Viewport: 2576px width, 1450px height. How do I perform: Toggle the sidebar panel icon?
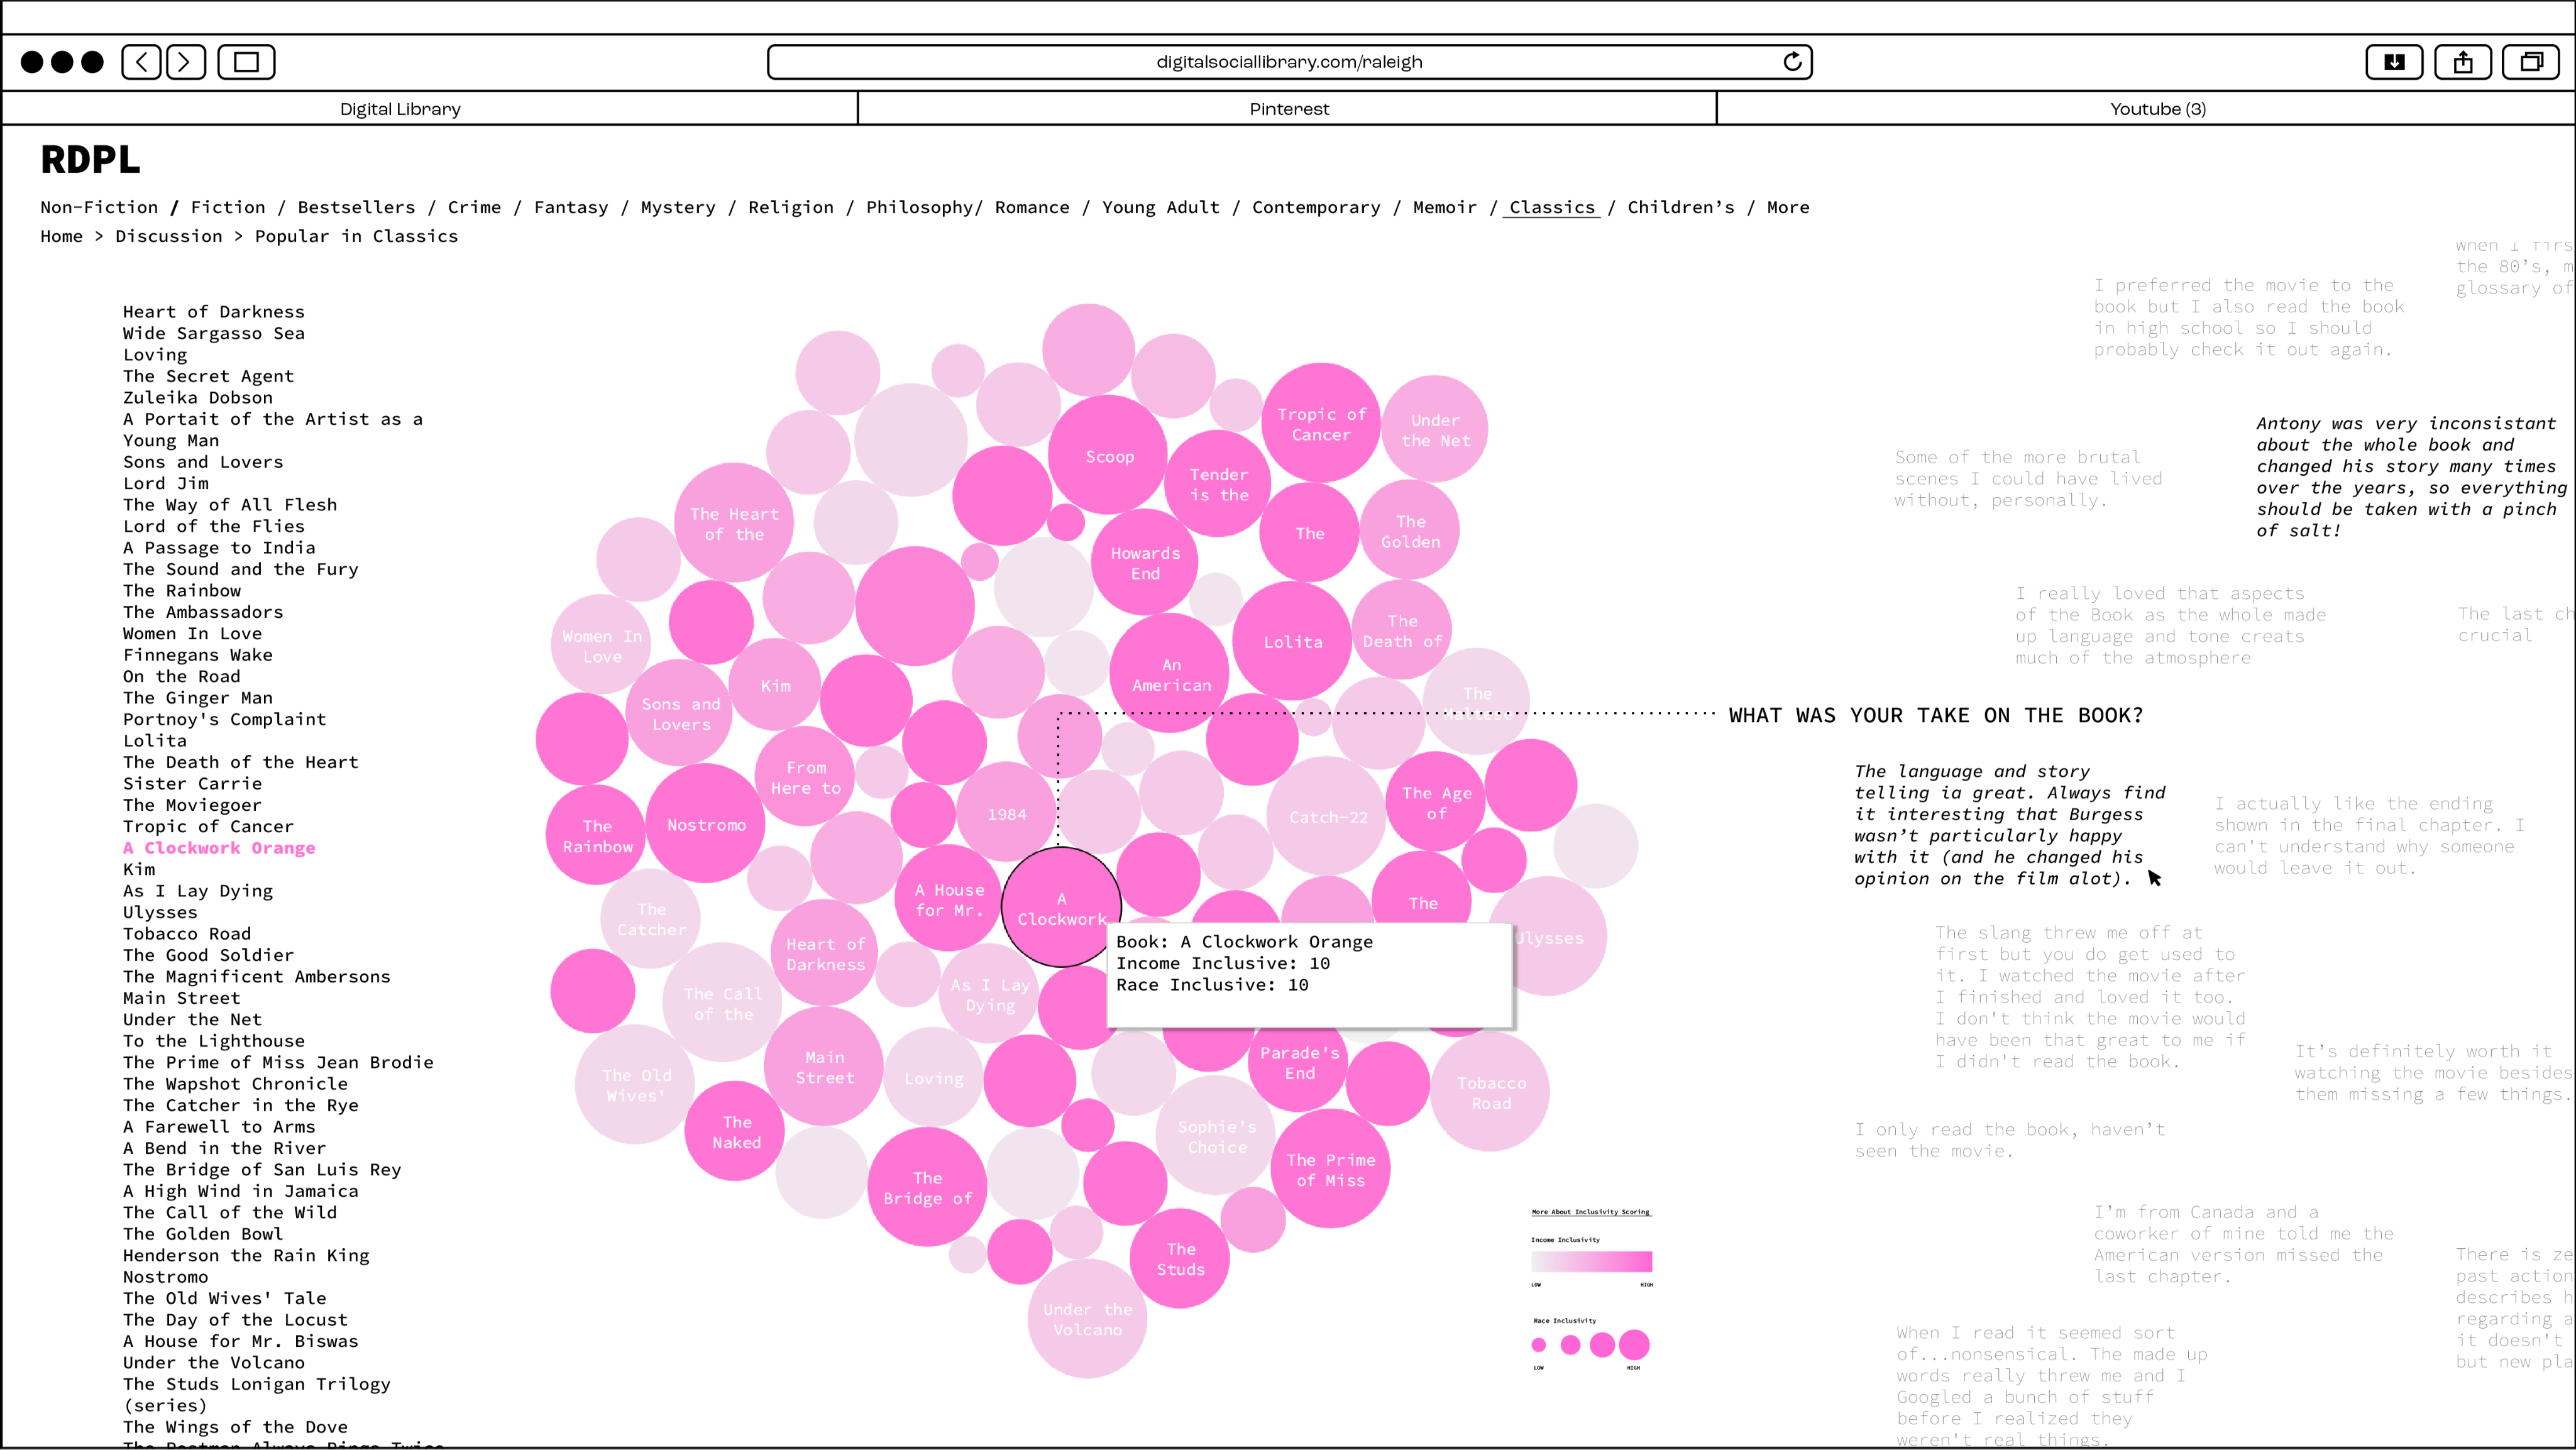(x=246, y=62)
